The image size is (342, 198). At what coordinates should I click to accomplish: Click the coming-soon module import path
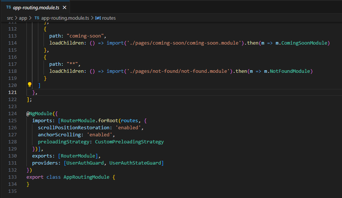coord(183,43)
